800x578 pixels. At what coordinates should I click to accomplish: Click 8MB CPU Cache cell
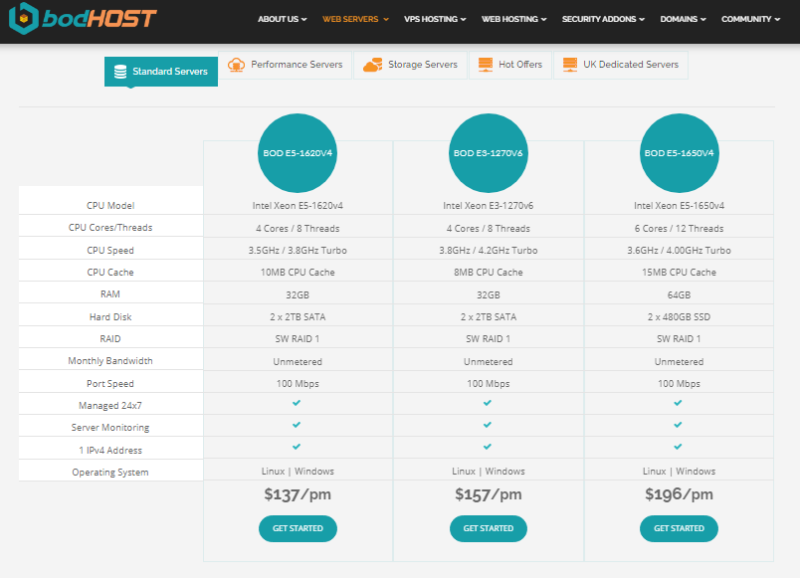point(489,273)
